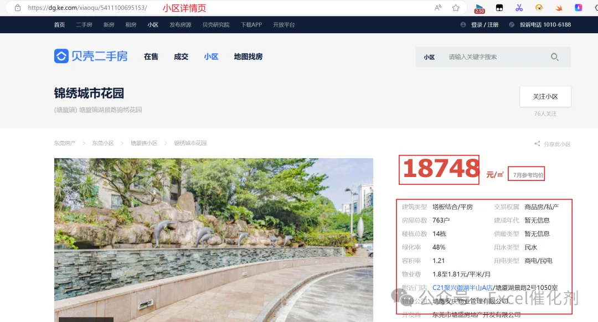
Task: Go to the 塘厦镇小区 breadcrumb
Action: 144,143
